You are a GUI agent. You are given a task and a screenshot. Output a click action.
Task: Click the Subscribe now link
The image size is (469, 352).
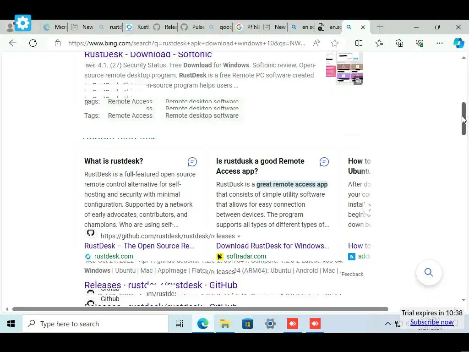point(432,322)
